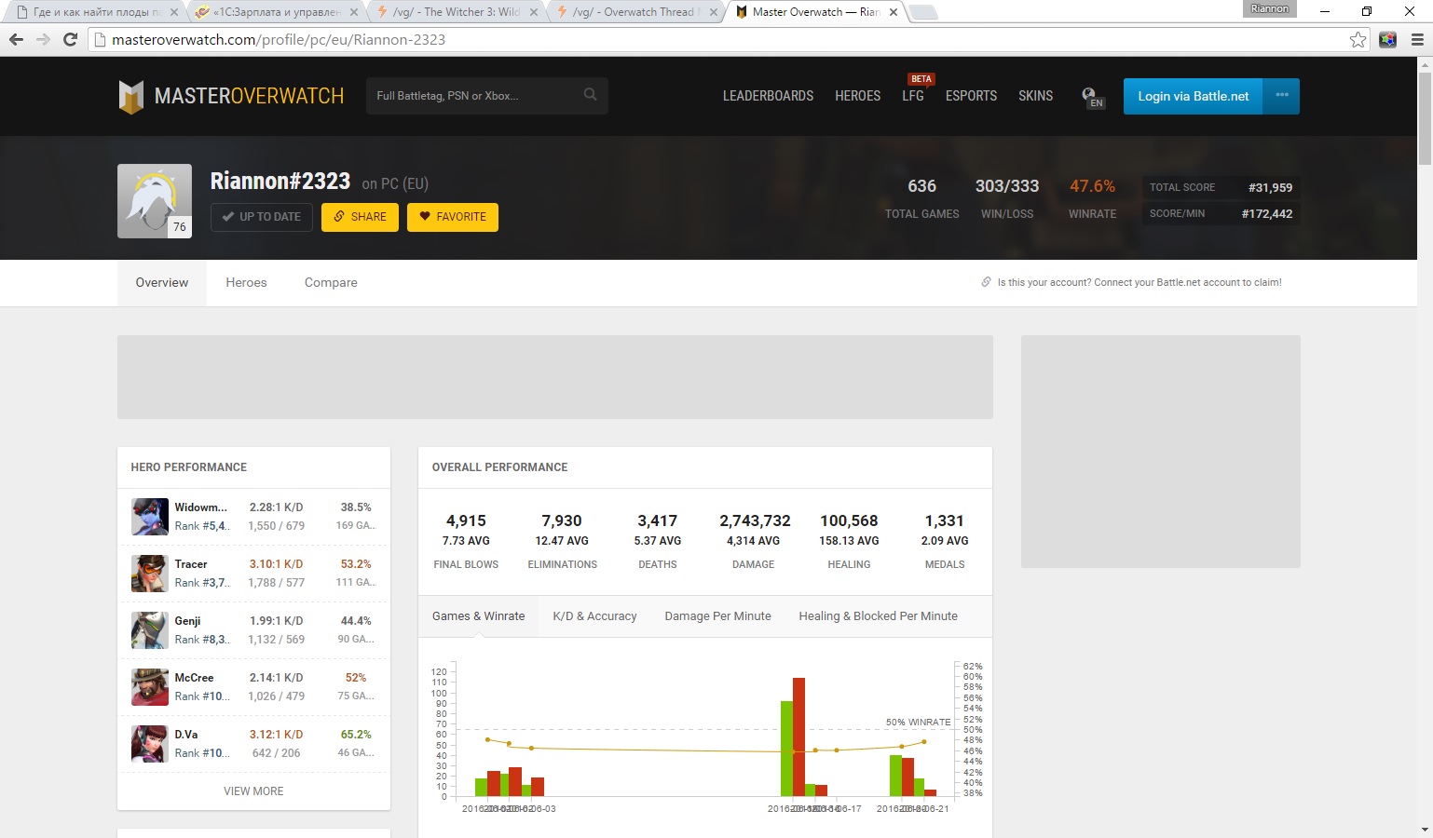This screenshot has height=838, width=1433.
Task: Open the Compare profile tab
Action: [x=331, y=283]
